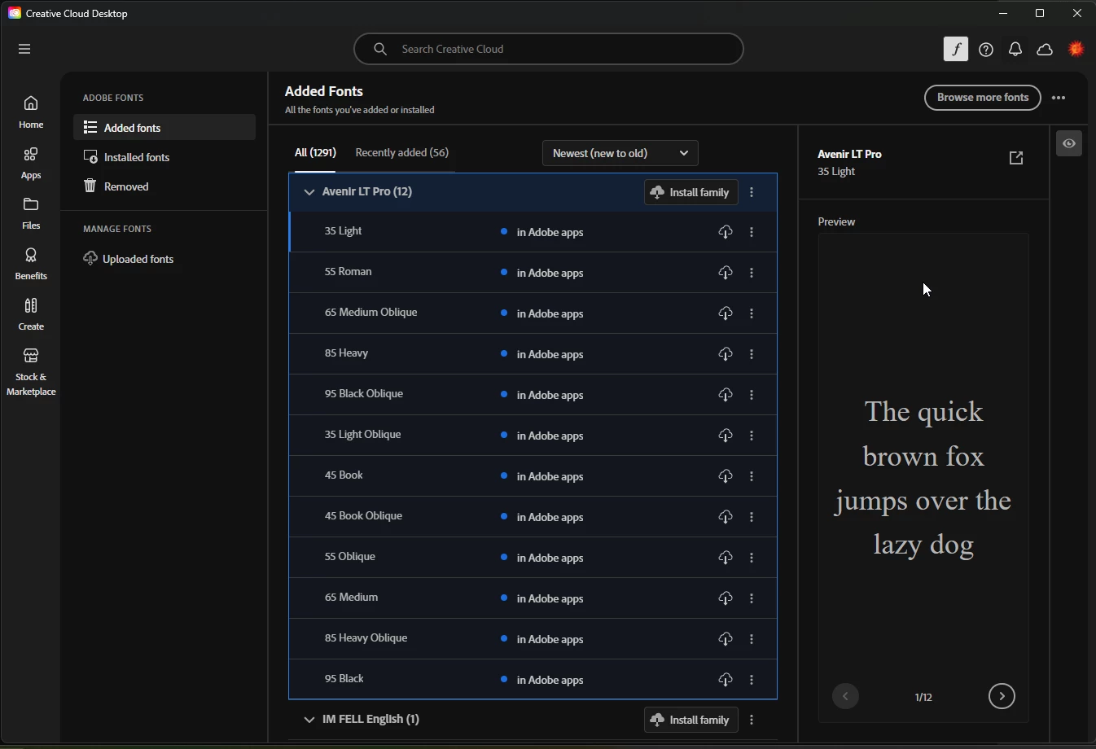Image resolution: width=1096 pixels, height=749 pixels.
Task: Go to Home in sidebar
Action: point(31,112)
